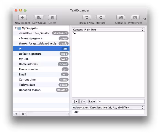Viewport: 160px width, 134px height.
Task: Select the Phone number snippet
Action: point(41,69)
